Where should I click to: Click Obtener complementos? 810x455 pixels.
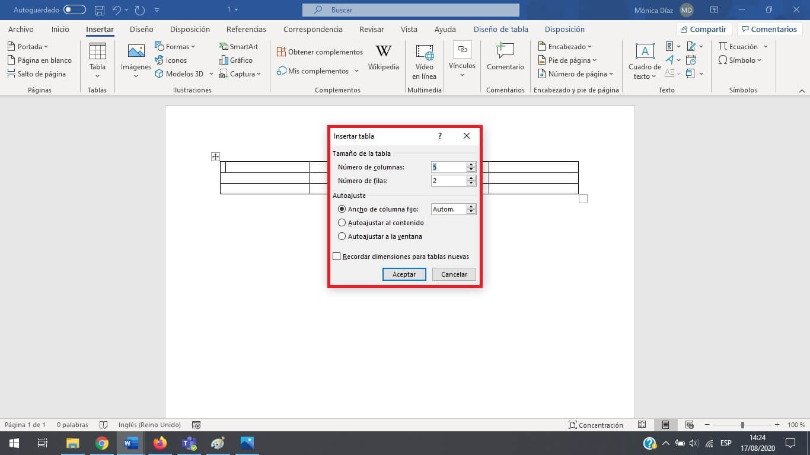point(320,52)
